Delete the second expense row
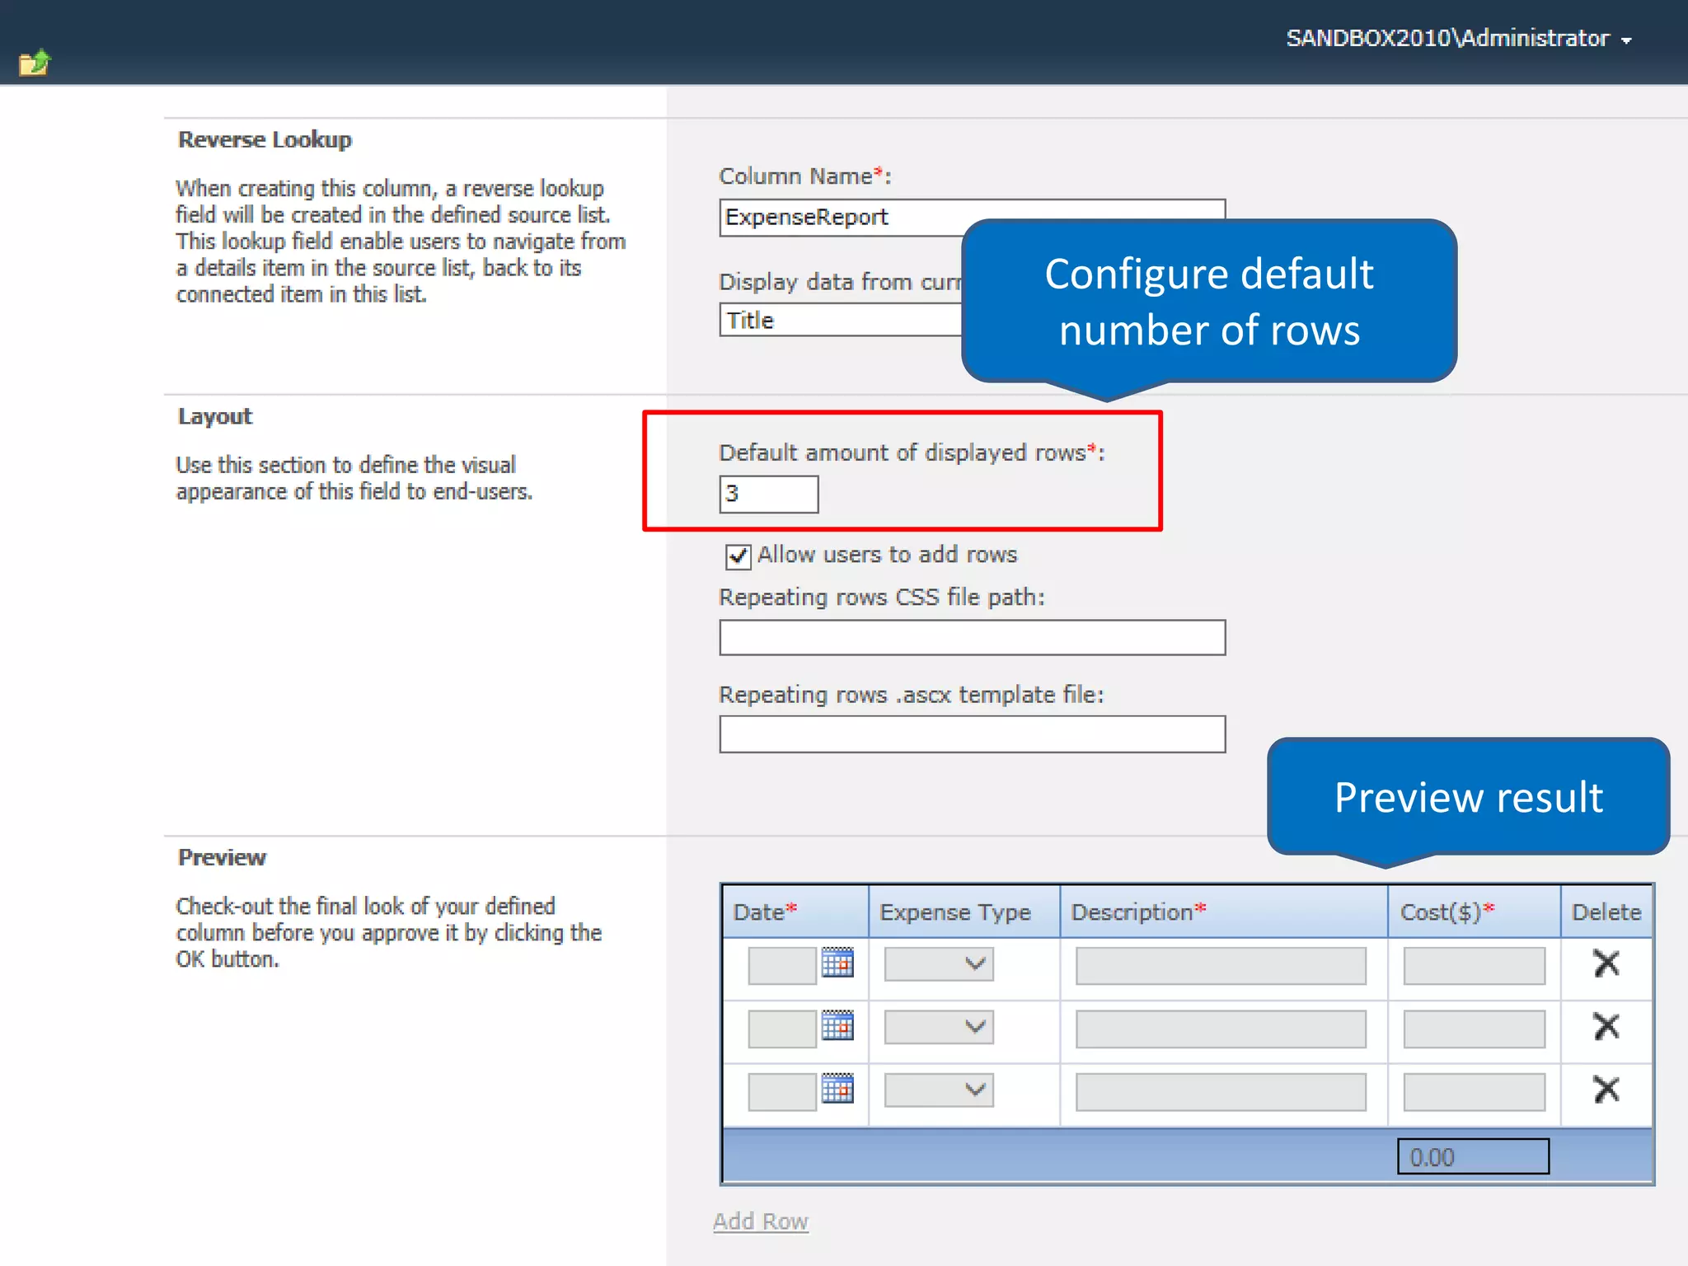 pos(1606,1026)
